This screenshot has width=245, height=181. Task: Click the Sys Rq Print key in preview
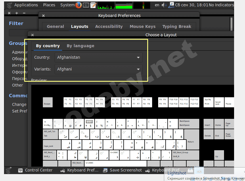coord(208,102)
